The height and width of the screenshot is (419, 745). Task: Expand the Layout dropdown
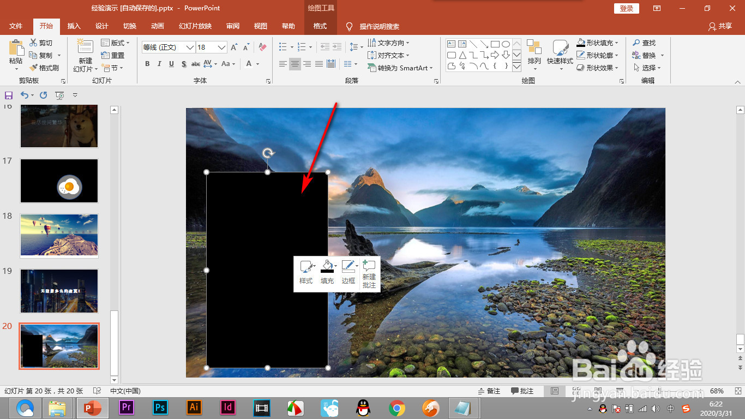tap(116, 43)
